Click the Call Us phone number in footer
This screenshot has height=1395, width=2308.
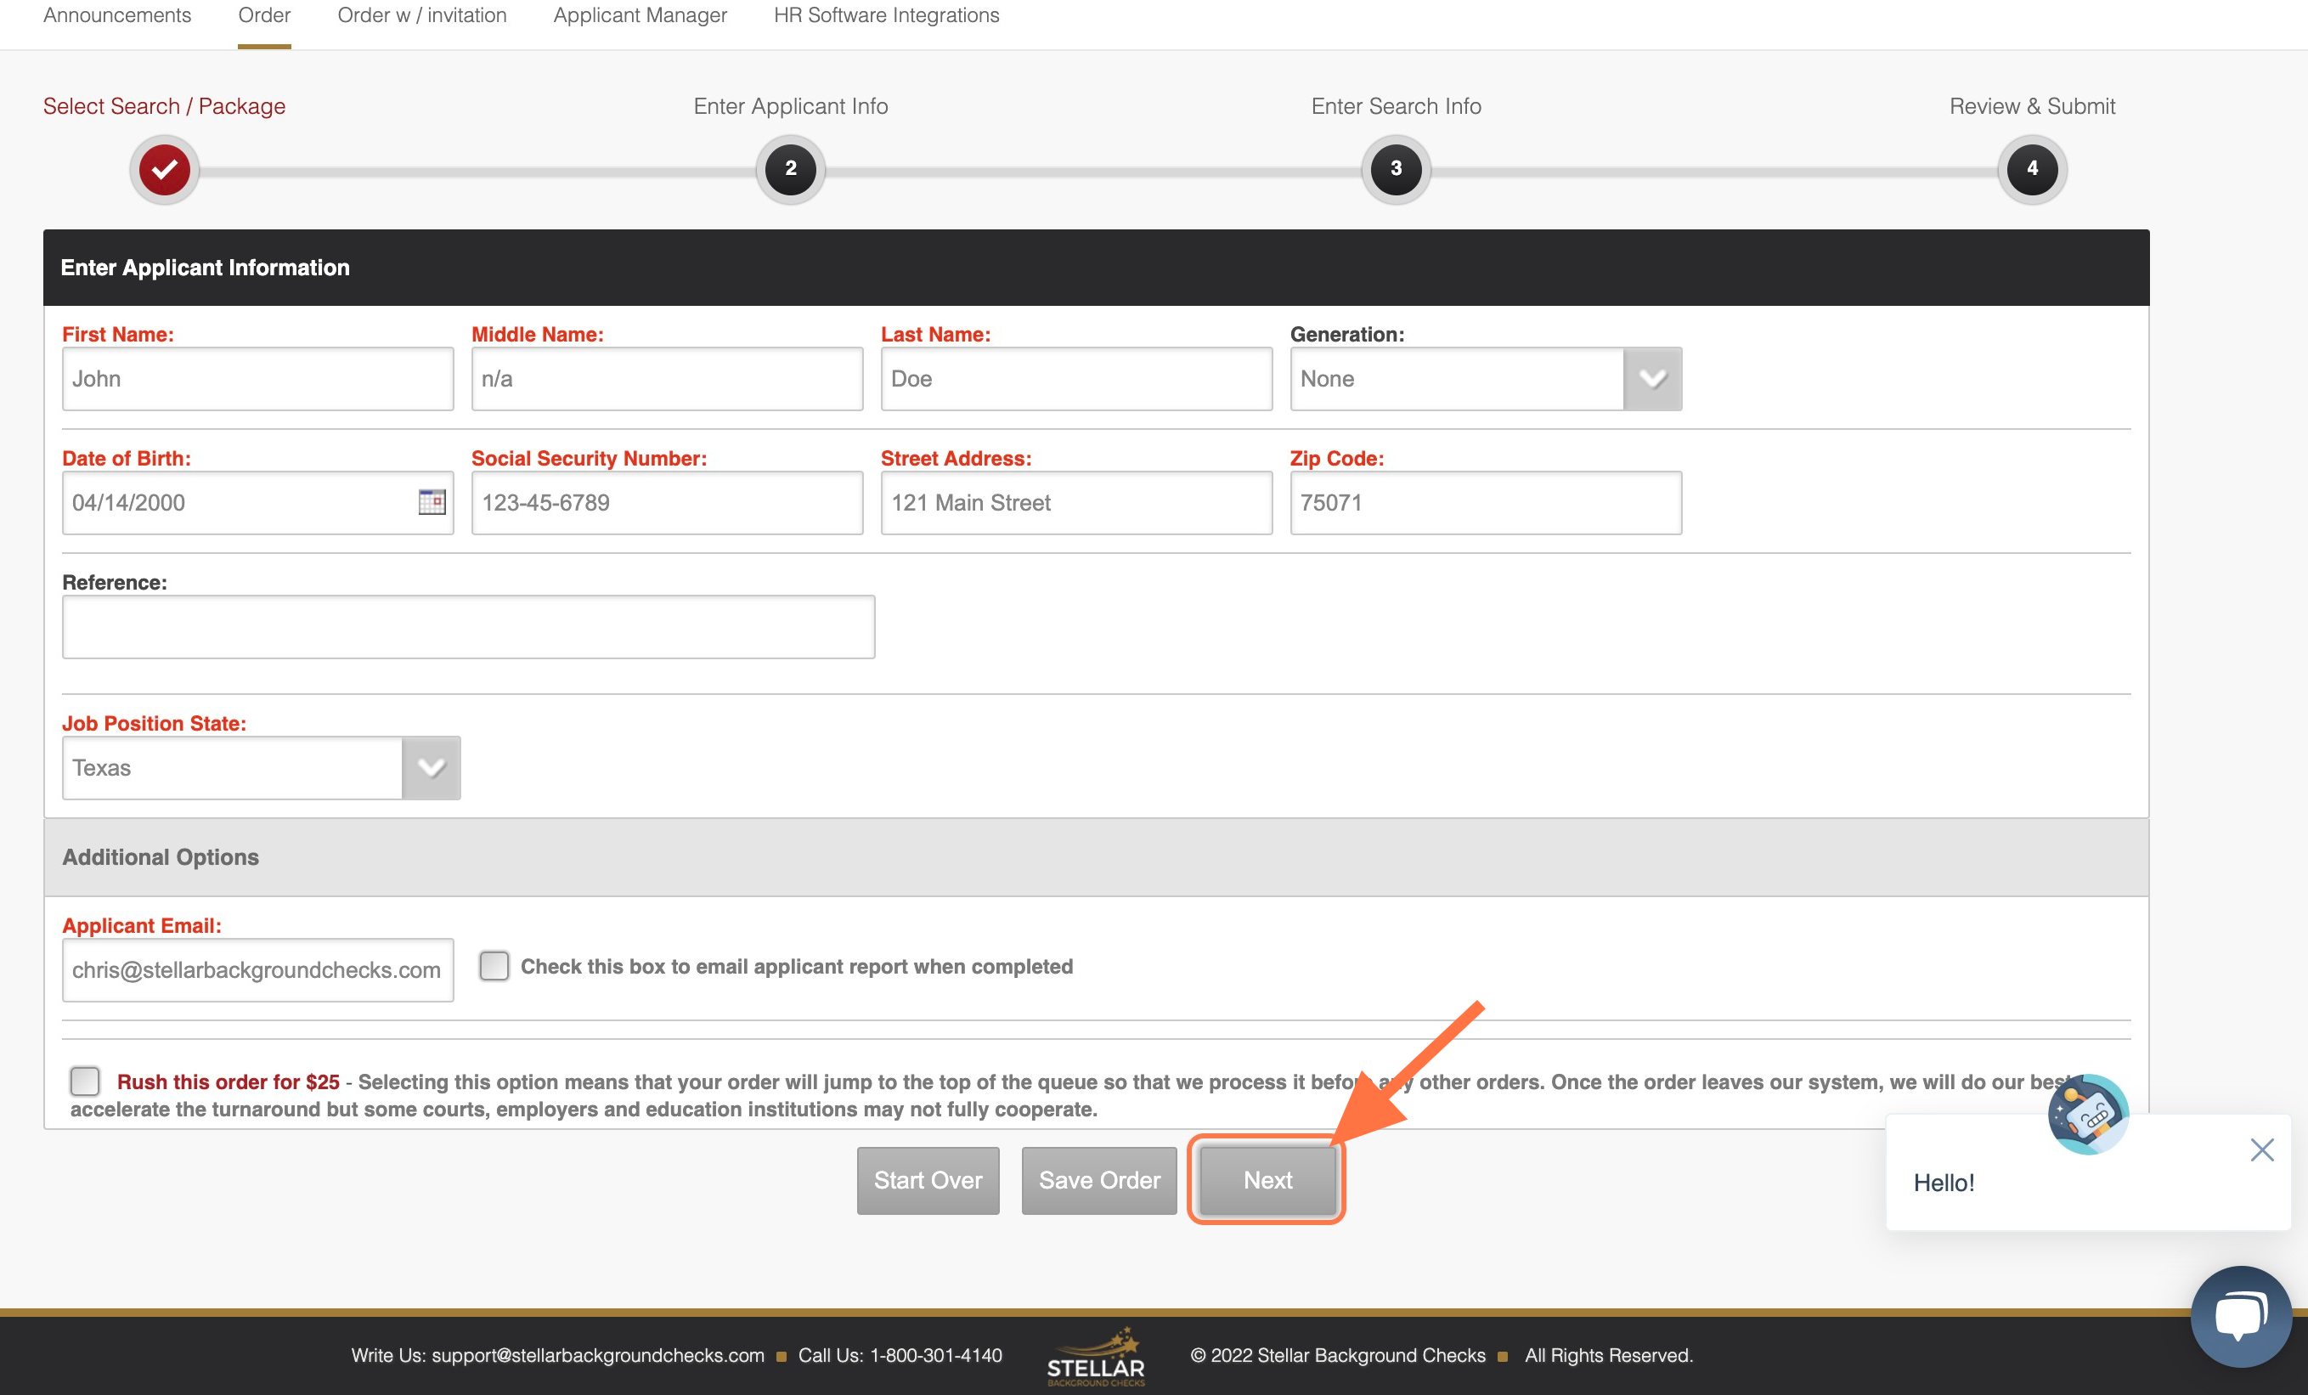point(936,1356)
